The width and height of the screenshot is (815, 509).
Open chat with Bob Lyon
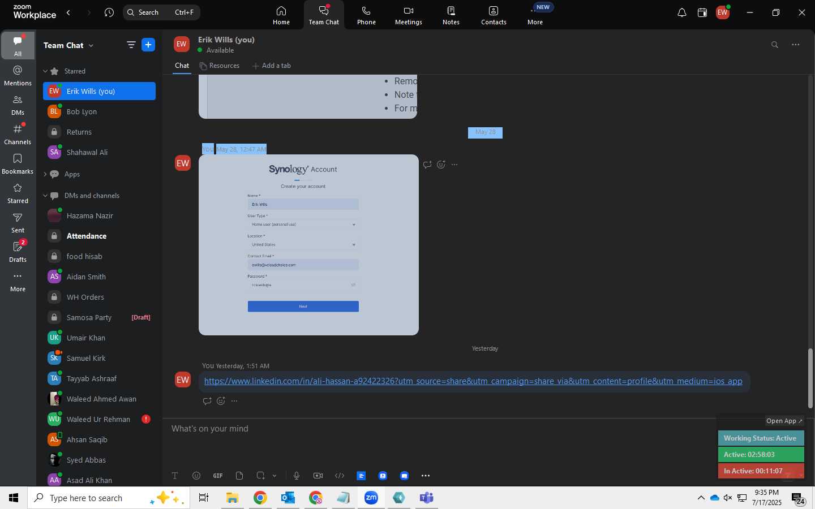99,111
